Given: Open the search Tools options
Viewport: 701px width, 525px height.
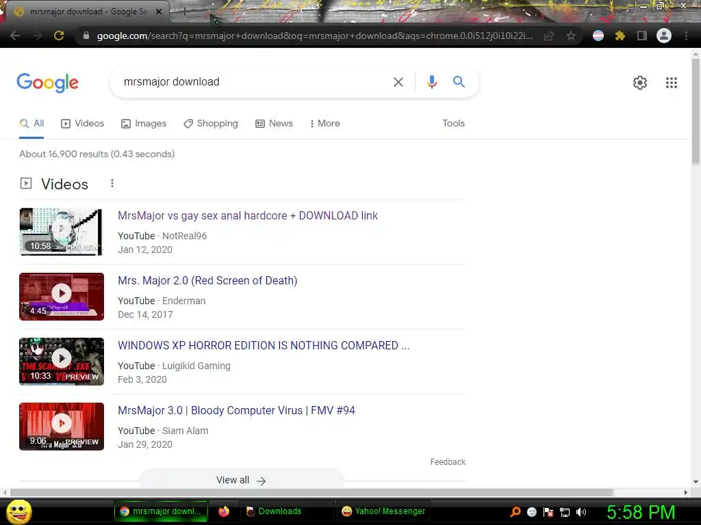Looking at the screenshot, I should point(453,124).
